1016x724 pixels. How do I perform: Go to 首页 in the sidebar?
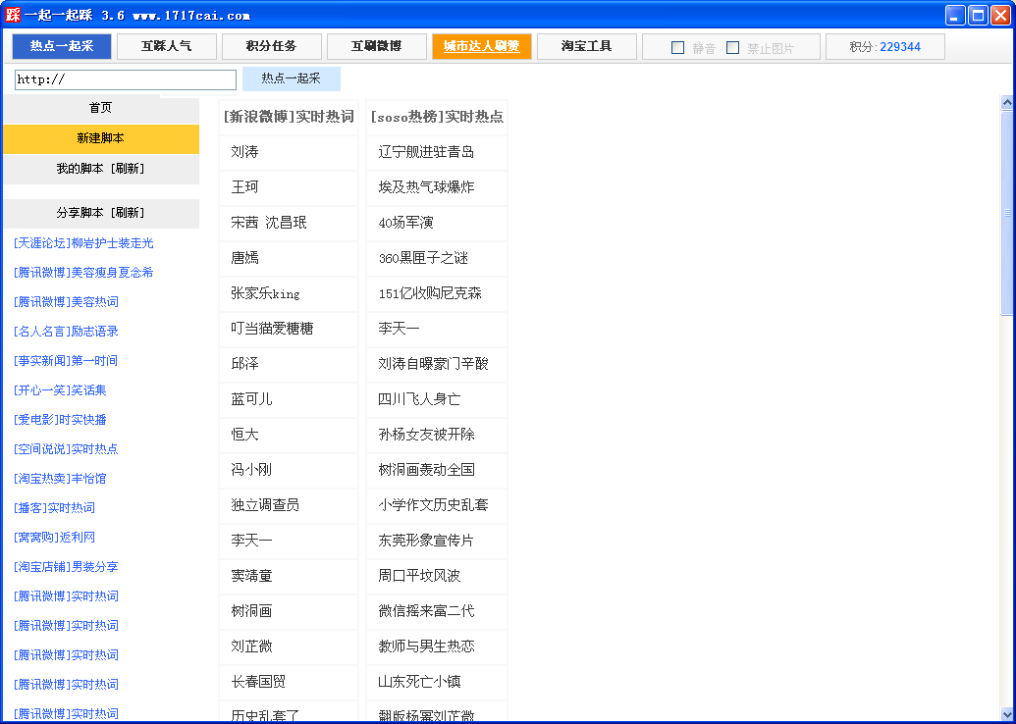pos(101,108)
